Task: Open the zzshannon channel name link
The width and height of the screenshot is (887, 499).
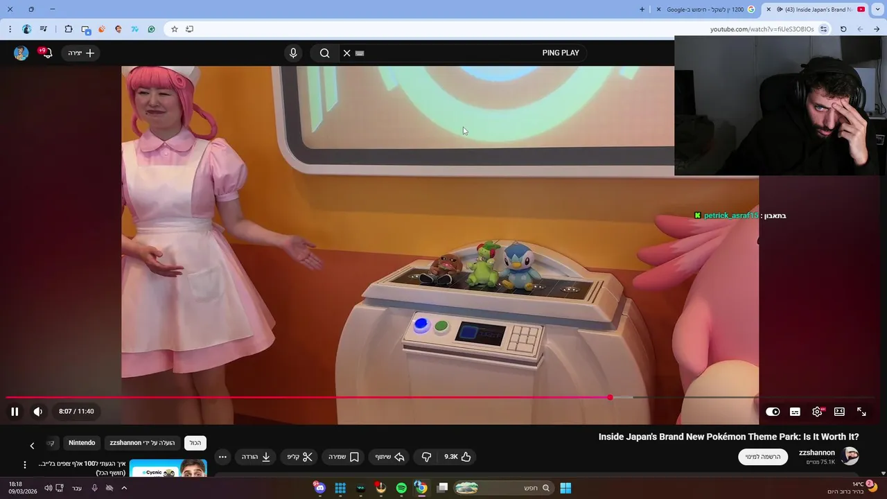Action: (817, 453)
